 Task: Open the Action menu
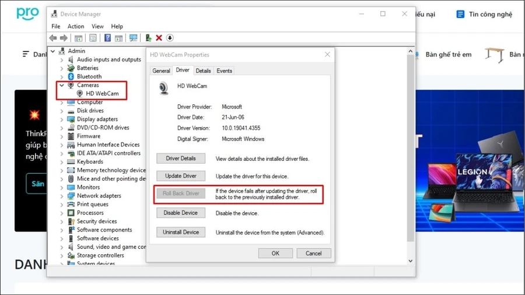[x=76, y=26]
